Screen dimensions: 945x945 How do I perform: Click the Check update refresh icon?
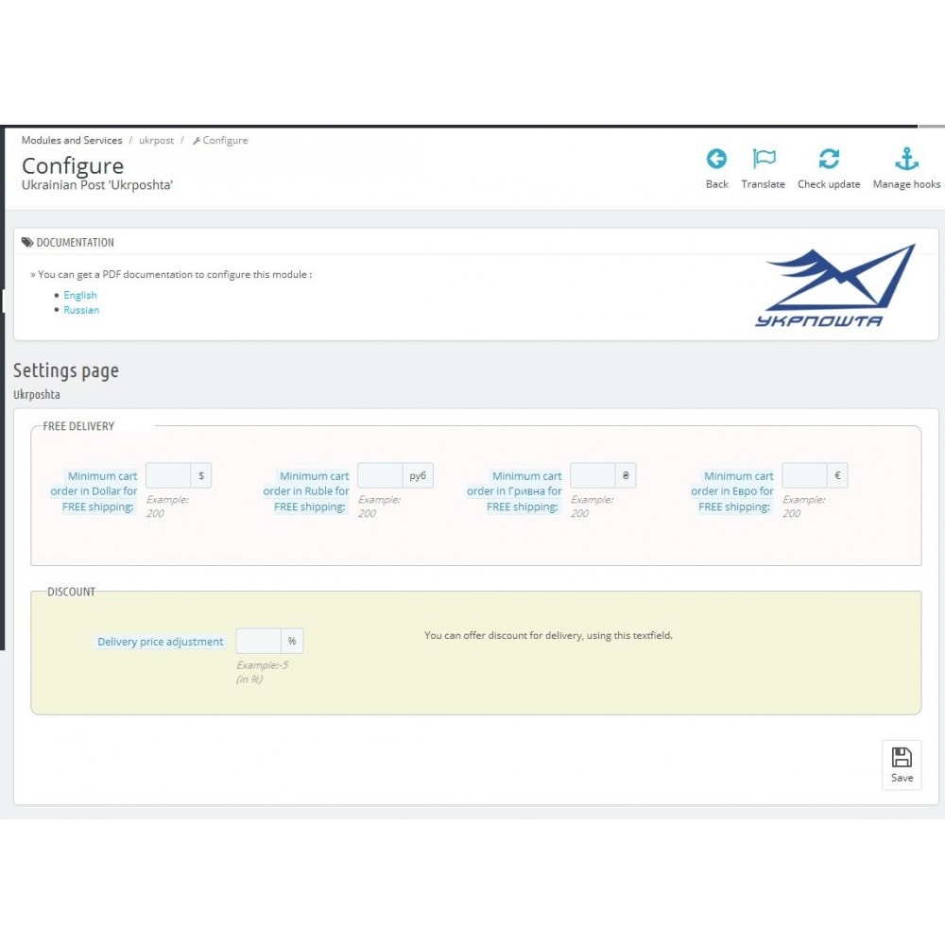point(829,159)
